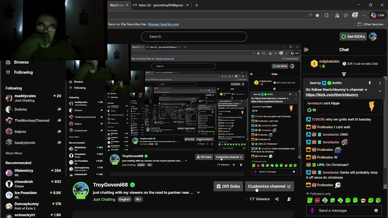This screenshot has width=388, height=218.
Task: Open bbjess channel in Following list
Action: 33,131
